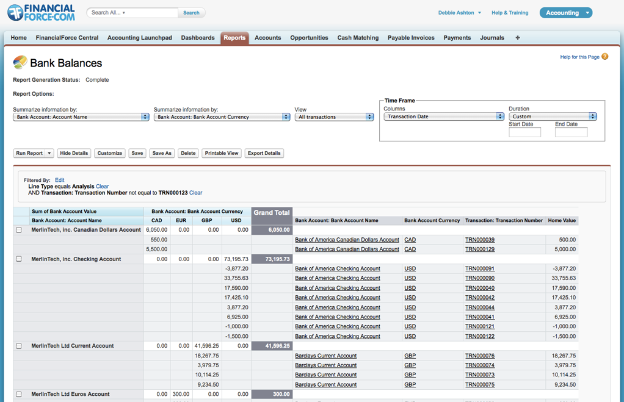Open transaction TRN000076
The width and height of the screenshot is (624, 402).
point(480,356)
